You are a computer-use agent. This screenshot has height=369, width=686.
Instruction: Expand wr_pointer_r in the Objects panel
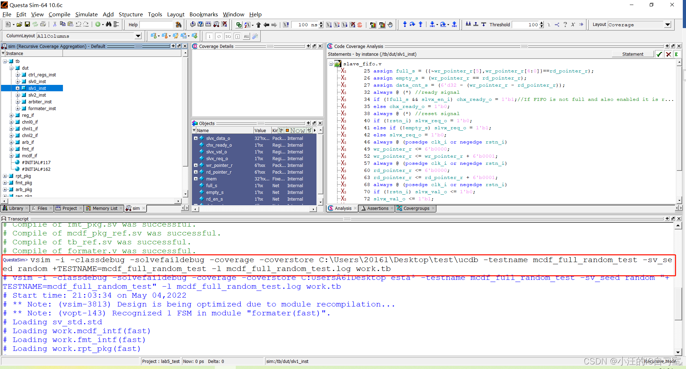(196, 165)
